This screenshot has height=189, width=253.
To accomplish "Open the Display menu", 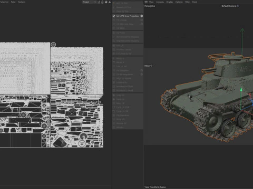I will click(x=170, y=2).
